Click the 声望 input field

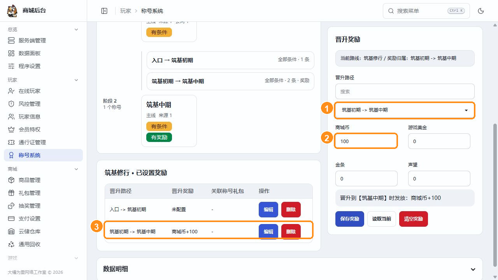(439, 178)
